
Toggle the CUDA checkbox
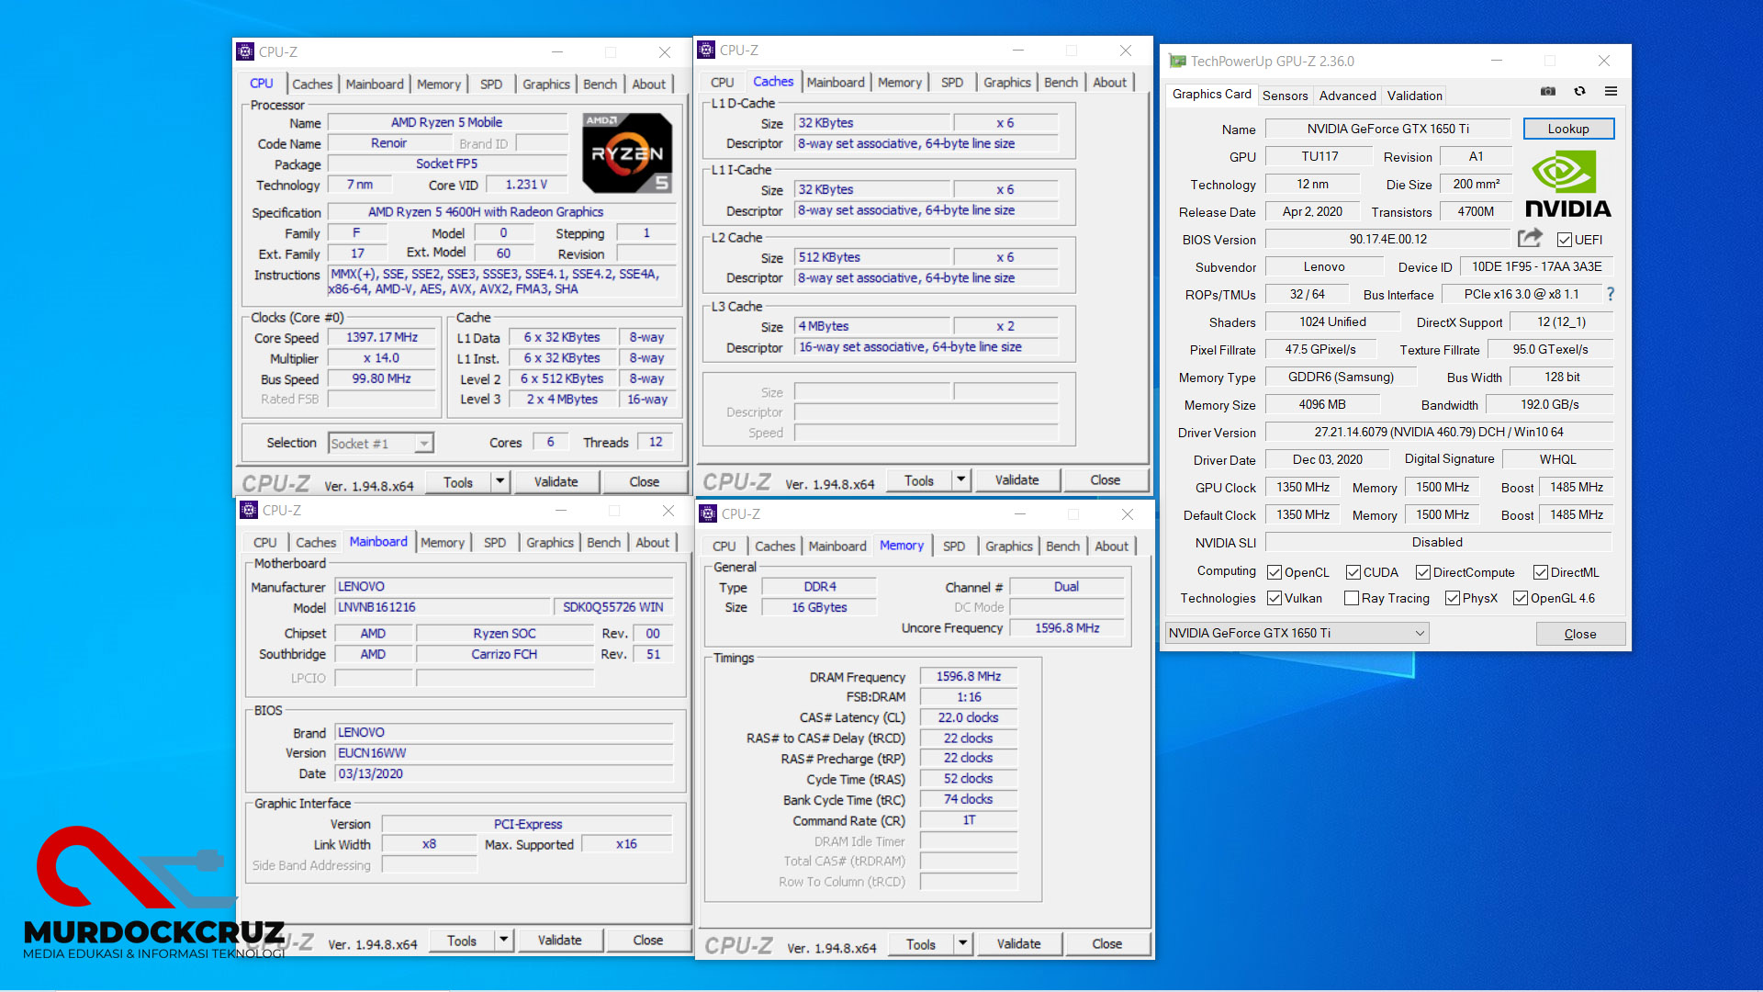point(1353,572)
